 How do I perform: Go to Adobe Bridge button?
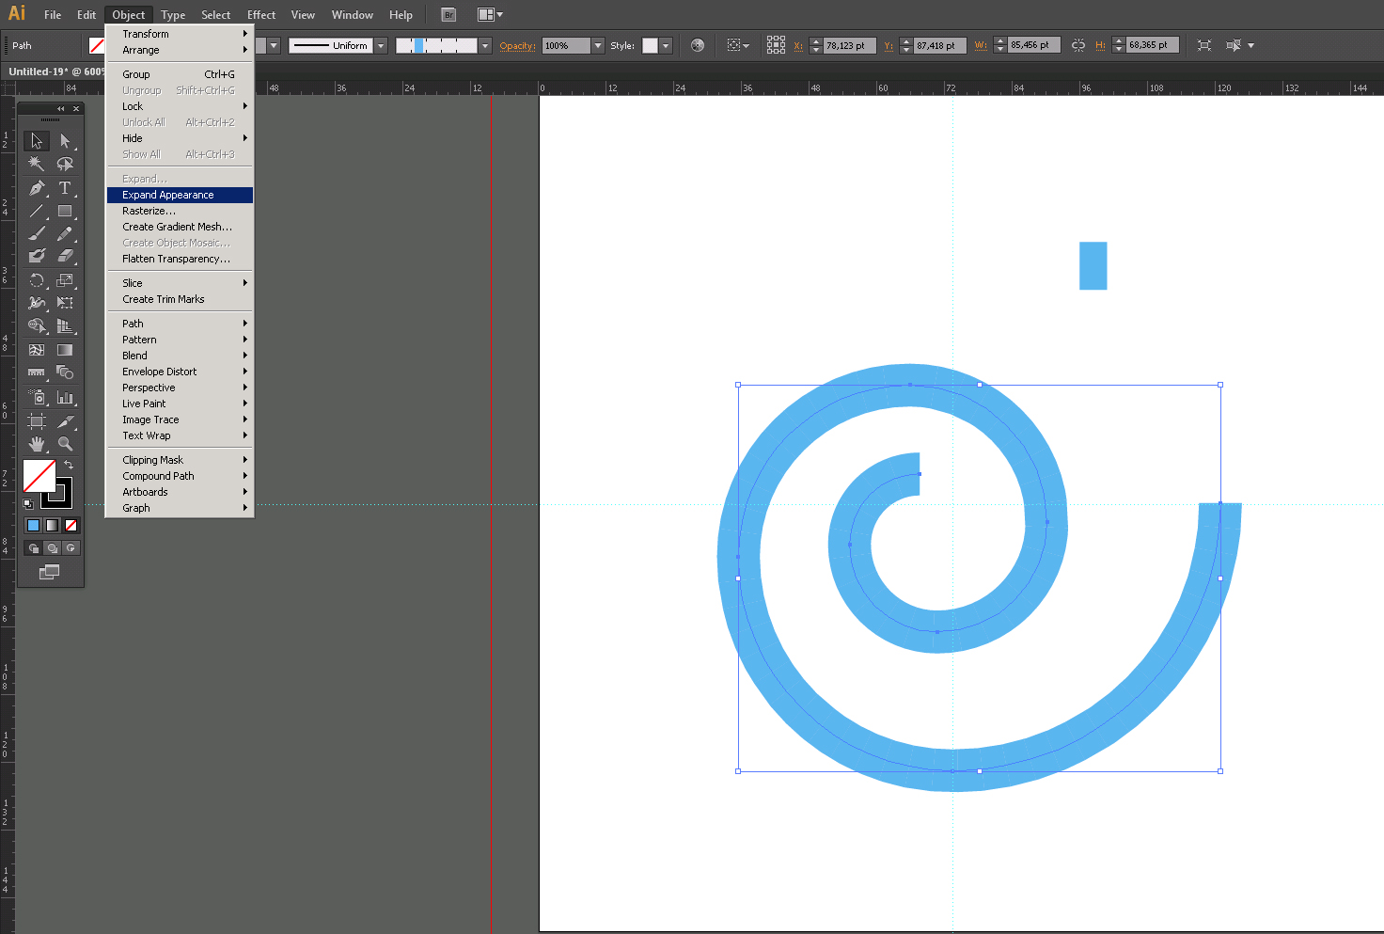click(449, 14)
